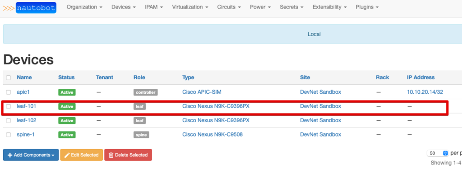This screenshot has width=462, height=178.
Task: Open device leaf-101
Action: pos(27,106)
